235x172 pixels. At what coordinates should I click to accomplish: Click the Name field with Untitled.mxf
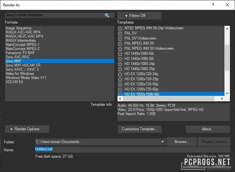(132, 149)
